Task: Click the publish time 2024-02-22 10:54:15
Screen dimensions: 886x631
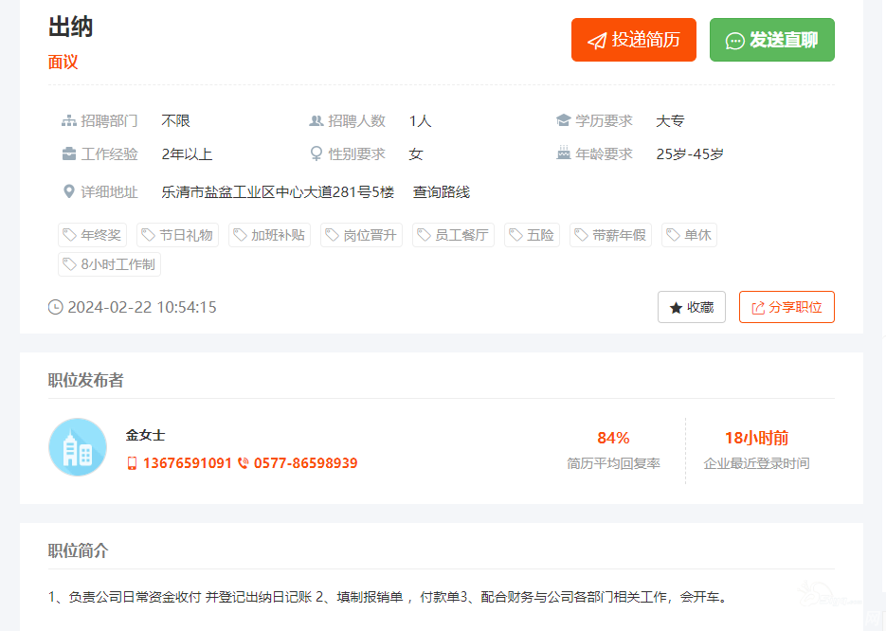Action: (142, 307)
